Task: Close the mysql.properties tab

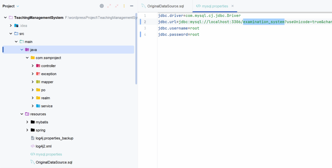Action: 232,6
